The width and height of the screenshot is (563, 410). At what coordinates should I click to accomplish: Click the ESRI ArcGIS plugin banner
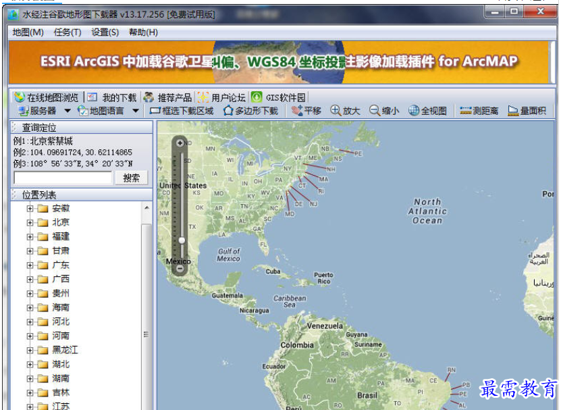pos(279,62)
